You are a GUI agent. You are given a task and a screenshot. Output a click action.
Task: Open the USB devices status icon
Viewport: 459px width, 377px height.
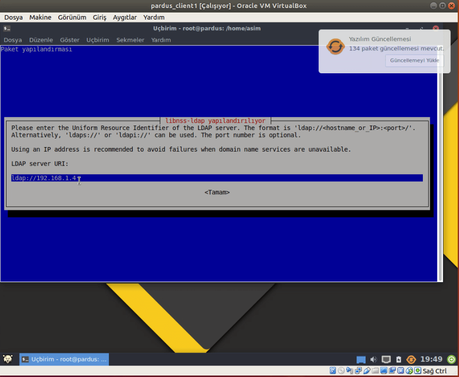(367, 370)
